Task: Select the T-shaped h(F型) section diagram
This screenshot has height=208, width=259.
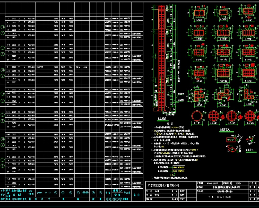Action: pos(198,96)
